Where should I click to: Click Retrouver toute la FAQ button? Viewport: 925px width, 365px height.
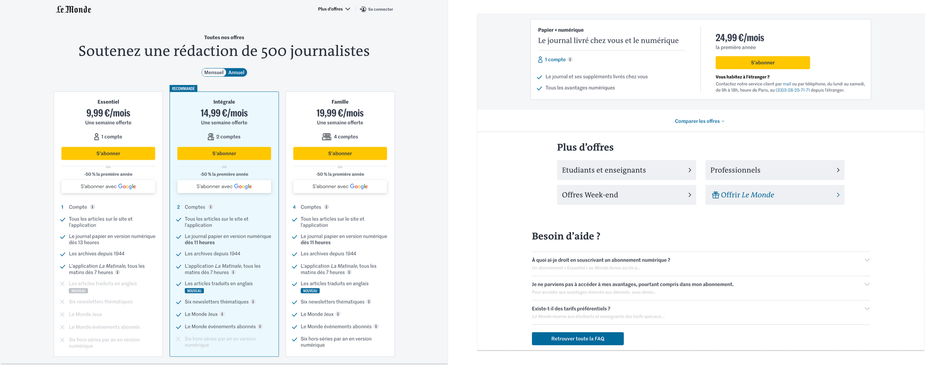coord(578,339)
